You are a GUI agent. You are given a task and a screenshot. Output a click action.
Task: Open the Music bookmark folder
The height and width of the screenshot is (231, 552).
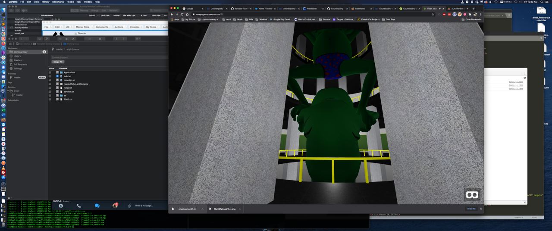tap(238, 19)
